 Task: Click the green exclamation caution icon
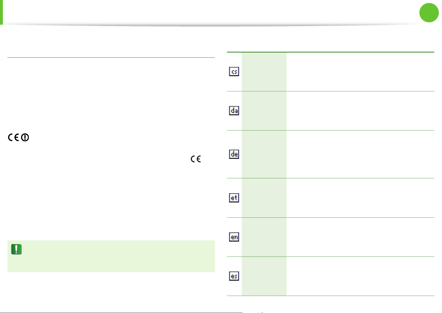[x=16, y=249]
